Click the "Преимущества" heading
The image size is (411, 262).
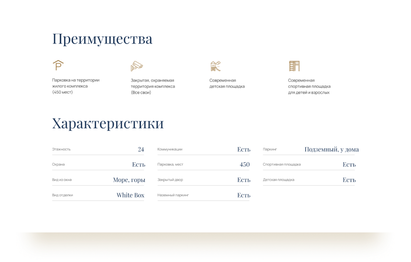click(102, 39)
